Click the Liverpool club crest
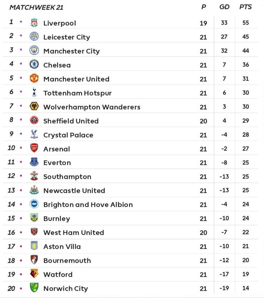The width and height of the screenshot is (264, 298). 34,23
